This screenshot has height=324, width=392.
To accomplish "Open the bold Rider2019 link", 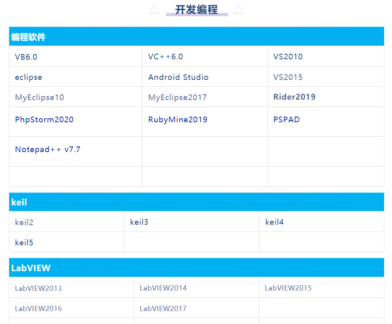I will coord(294,97).
